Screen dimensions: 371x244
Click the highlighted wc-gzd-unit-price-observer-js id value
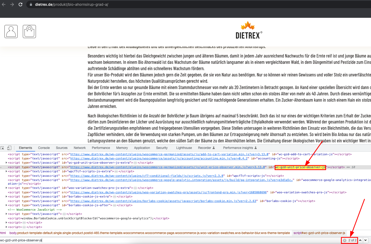pos(300,167)
